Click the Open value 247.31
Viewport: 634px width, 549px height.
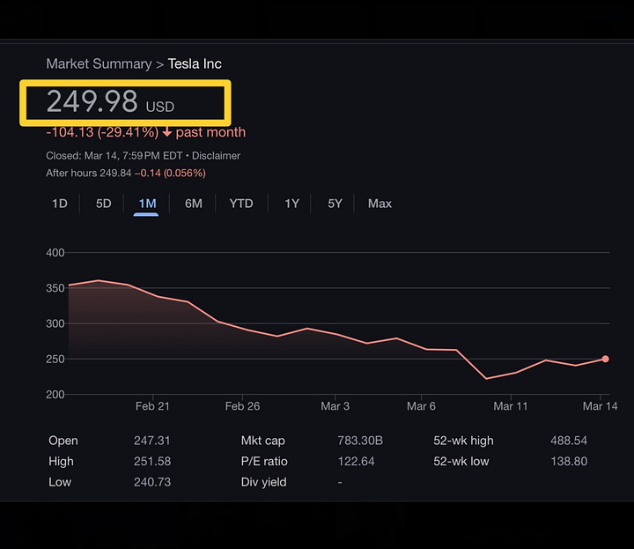[x=152, y=441]
